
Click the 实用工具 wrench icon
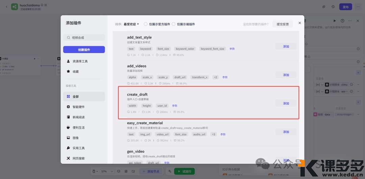click(68, 148)
